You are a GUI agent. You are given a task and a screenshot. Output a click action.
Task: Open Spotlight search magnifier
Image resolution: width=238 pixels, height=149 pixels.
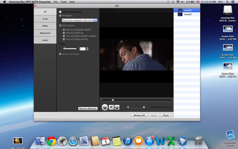pyautogui.click(x=227, y=2)
